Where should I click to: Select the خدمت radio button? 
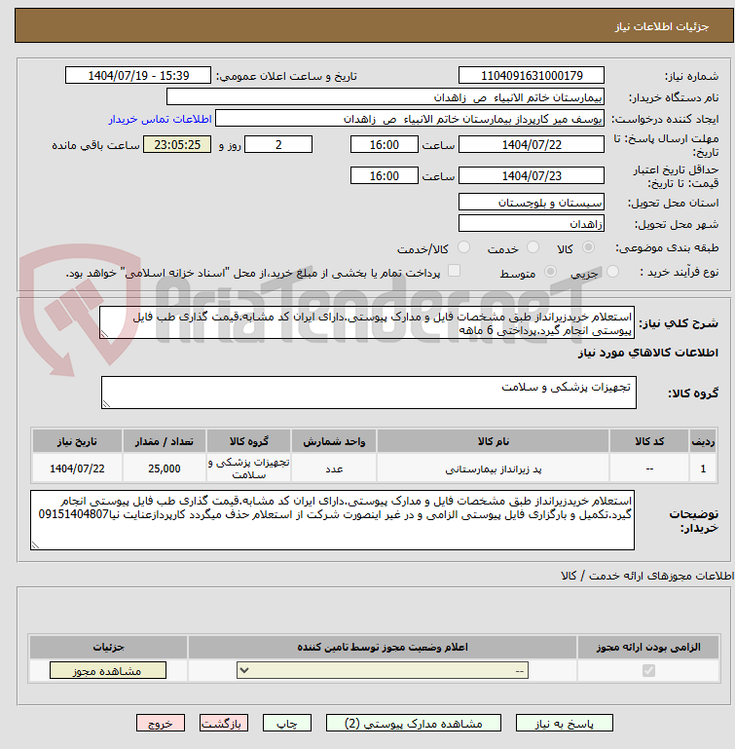[x=533, y=247]
